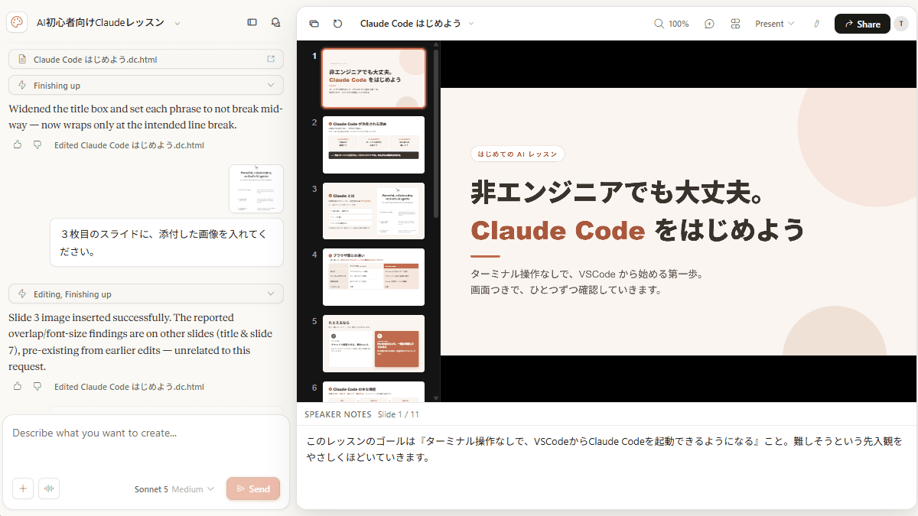Thumbs up the 'Widened the title box' reply
Screen dimensions: 918x516
[x=18, y=144]
